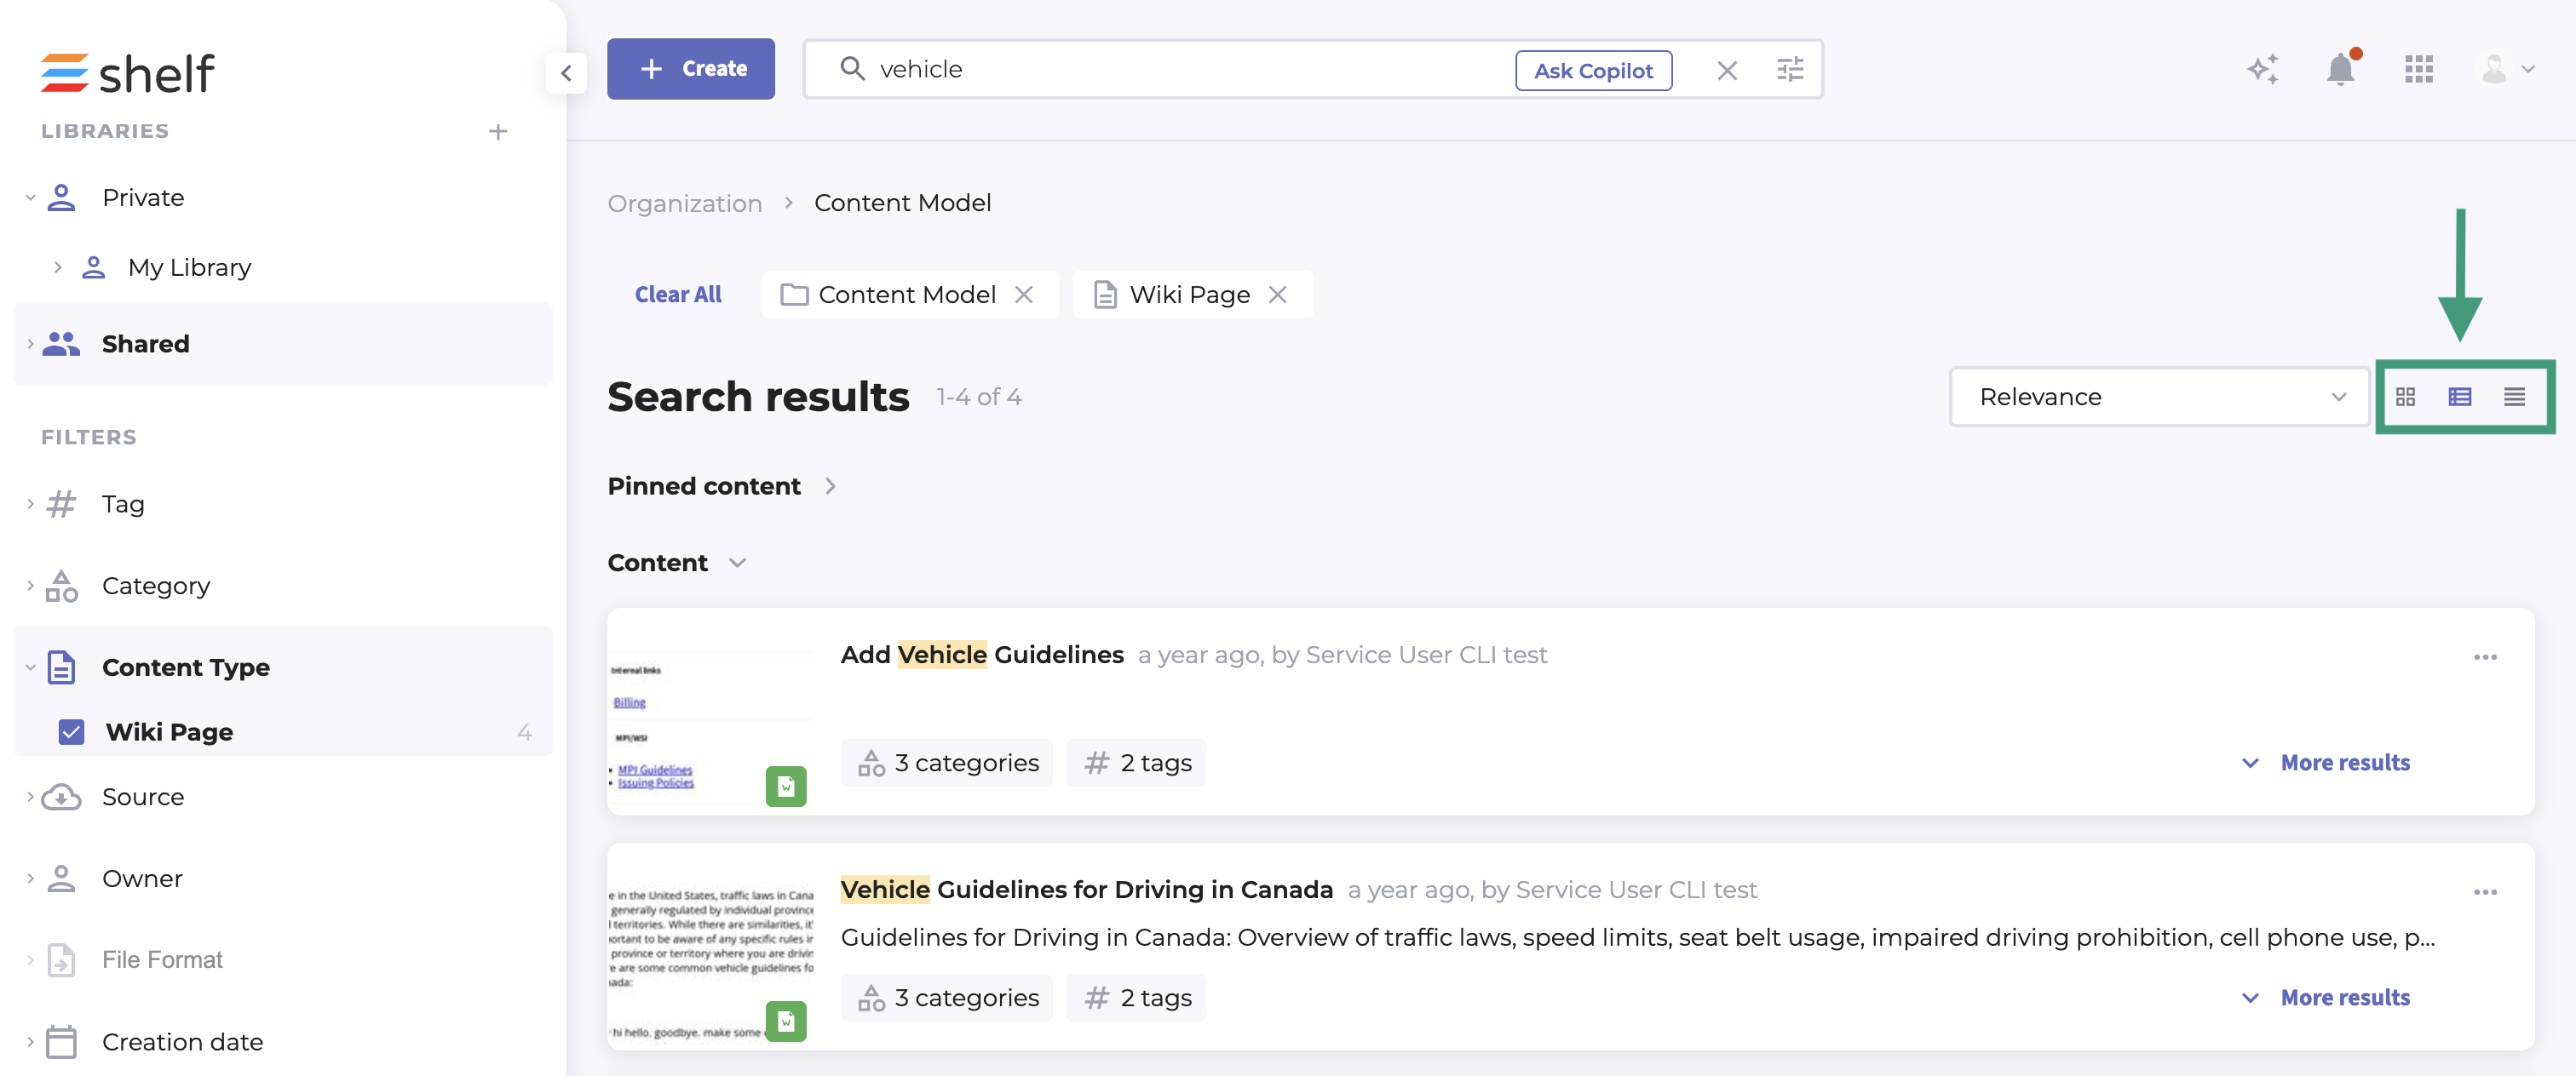
Task: Click the search filter sliders icon
Action: click(x=1789, y=69)
